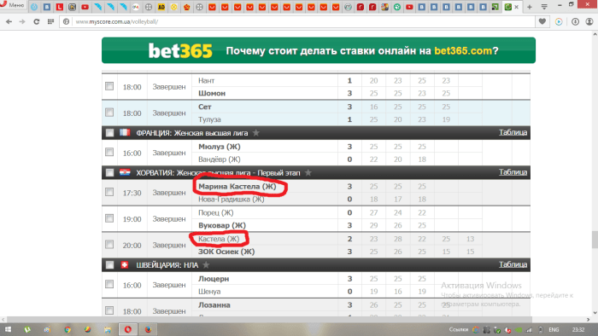The height and width of the screenshot is (336, 598).
Task: Open Таблица link for Croatia league
Action: tap(513, 172)
